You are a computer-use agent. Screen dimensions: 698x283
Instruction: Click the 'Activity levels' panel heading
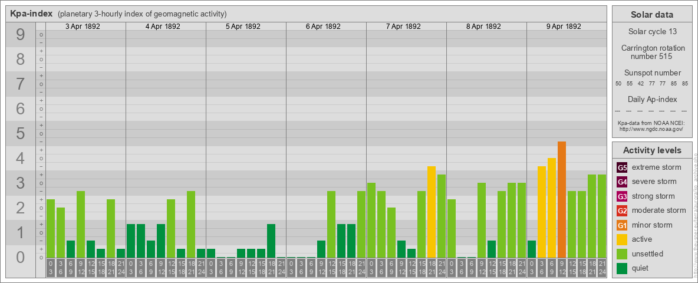652,150
